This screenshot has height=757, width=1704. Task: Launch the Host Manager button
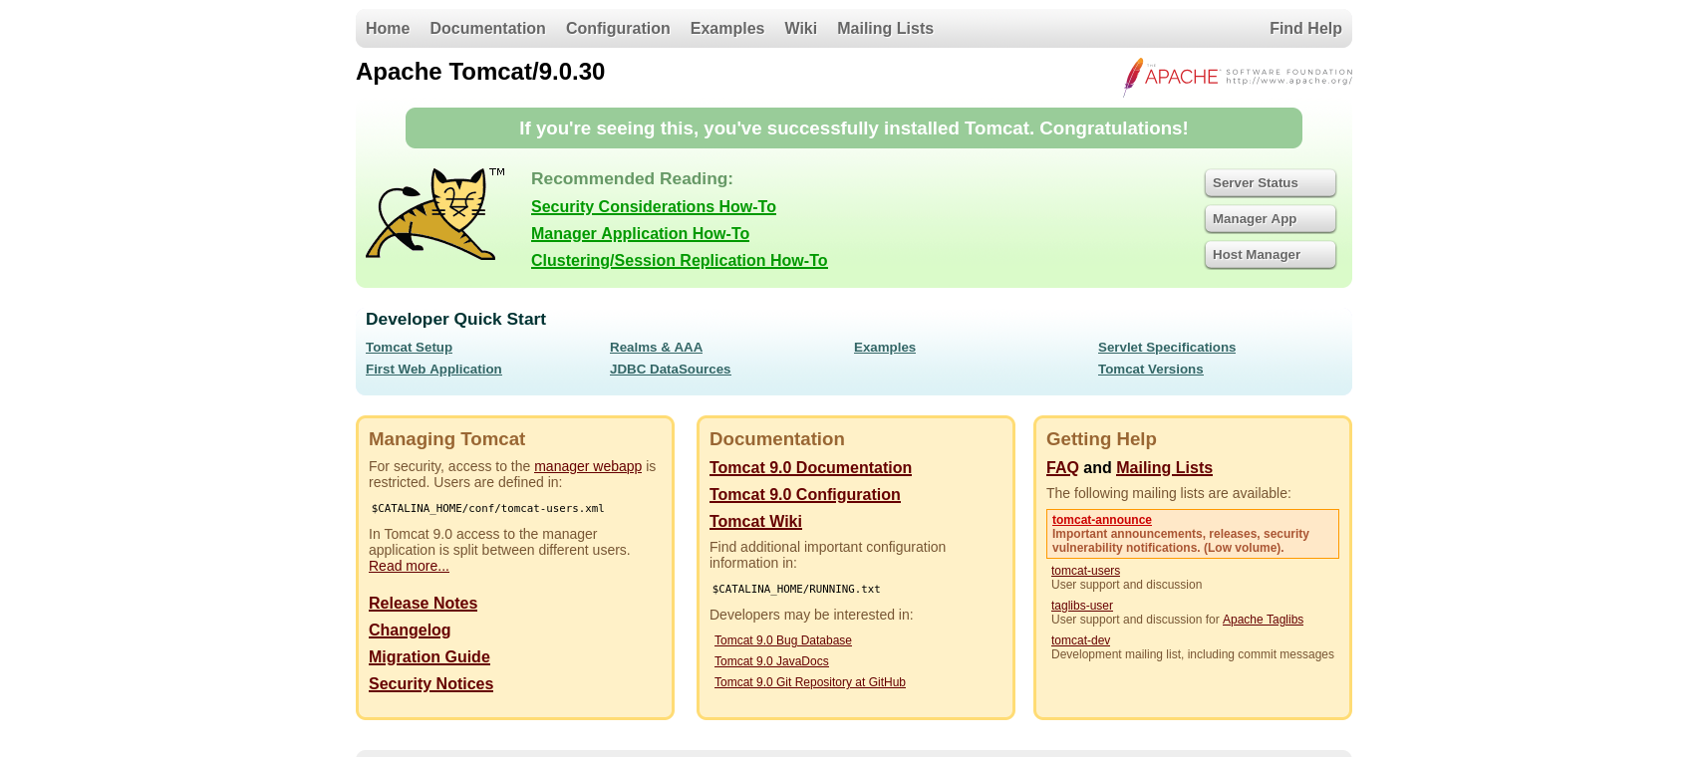pyautogui.click(x=1270, y=255)
